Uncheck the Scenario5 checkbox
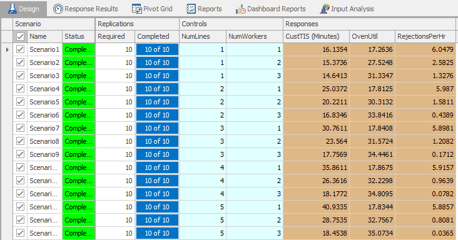 pyautogui.click(x=20, y=102)
